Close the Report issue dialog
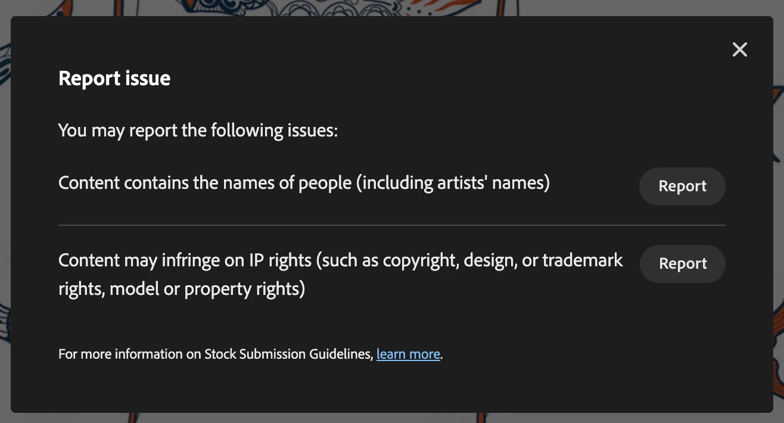784x423 pixels. tap(739, 49)
